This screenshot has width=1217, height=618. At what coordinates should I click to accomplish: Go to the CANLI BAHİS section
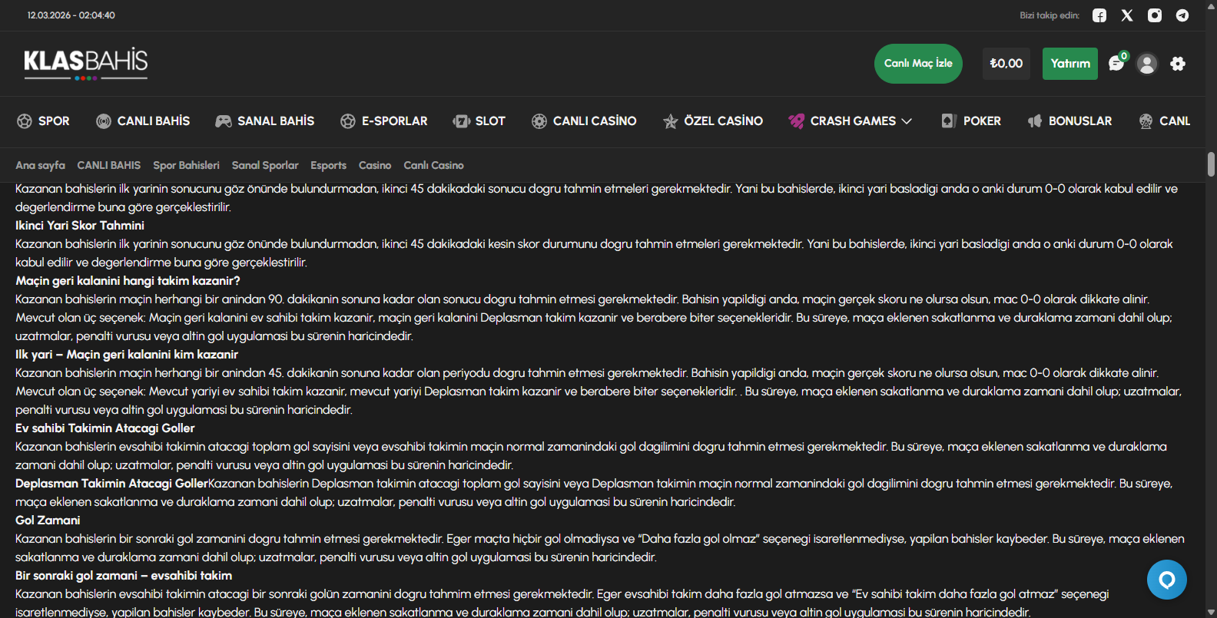tap(143, 121)
